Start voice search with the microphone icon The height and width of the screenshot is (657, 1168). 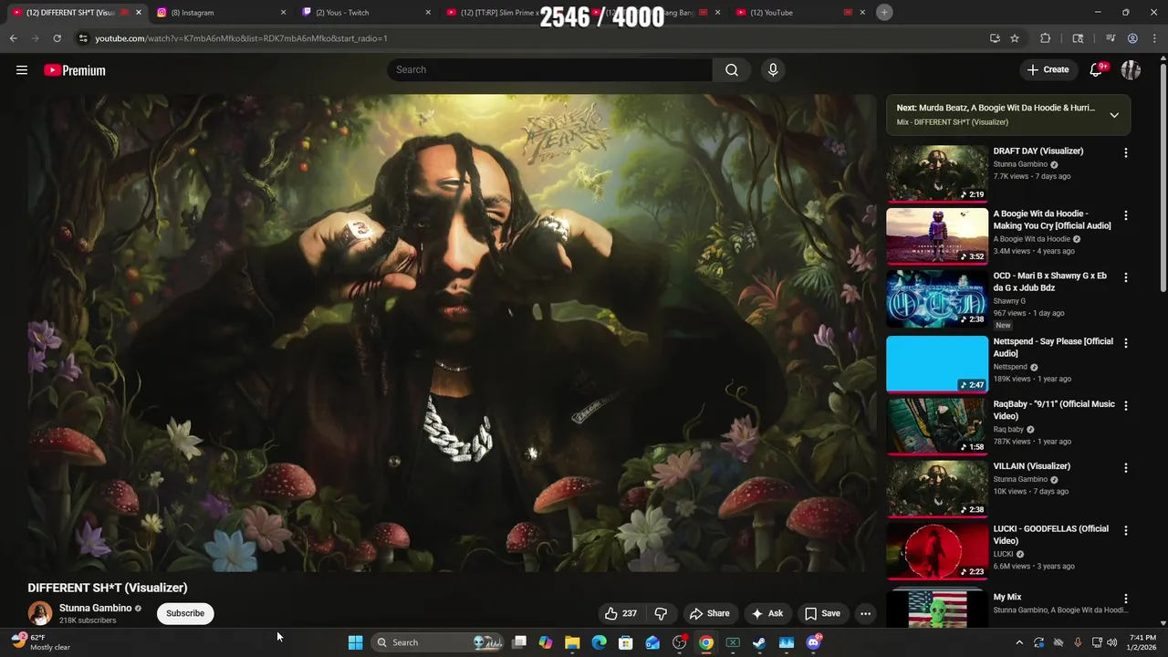(773, 70)
